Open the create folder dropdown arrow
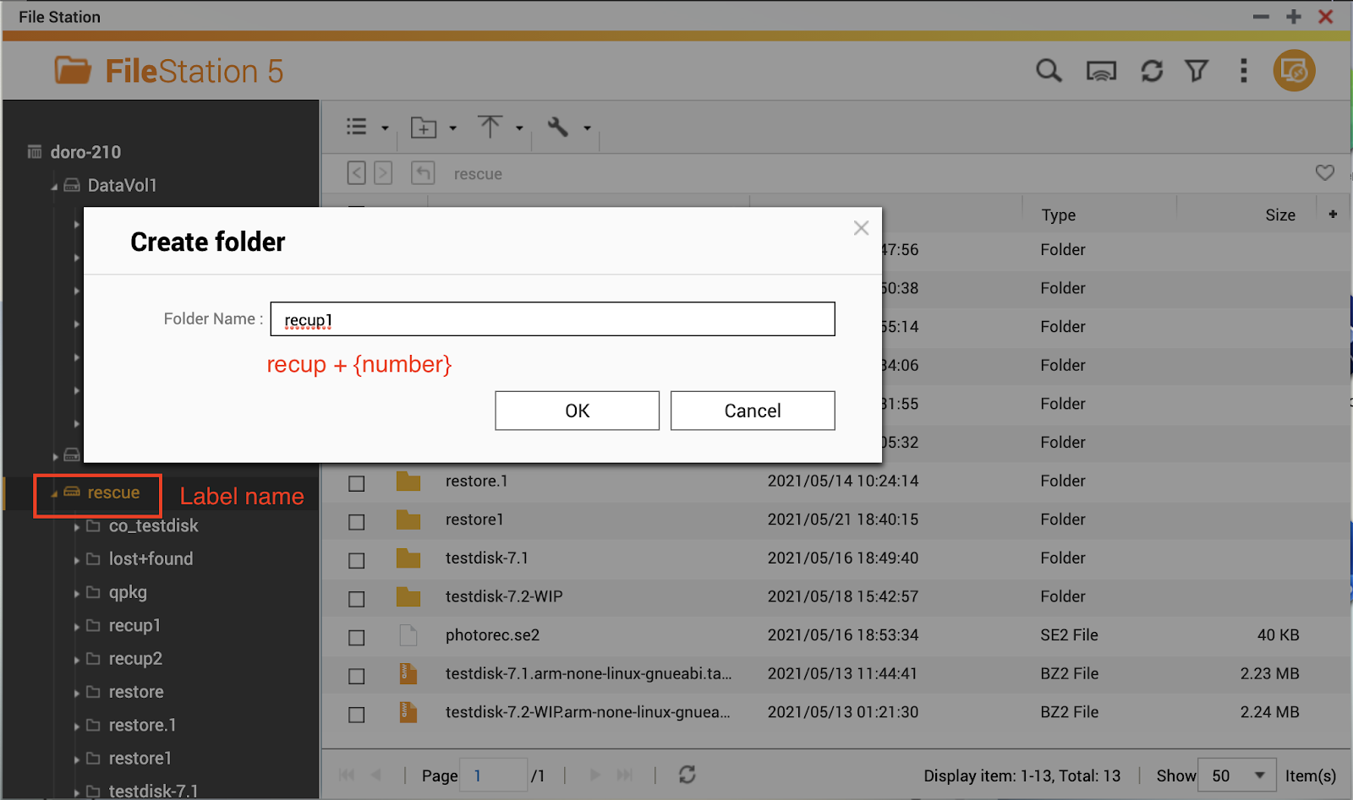The image size is (1353, 800). [452, 128]
